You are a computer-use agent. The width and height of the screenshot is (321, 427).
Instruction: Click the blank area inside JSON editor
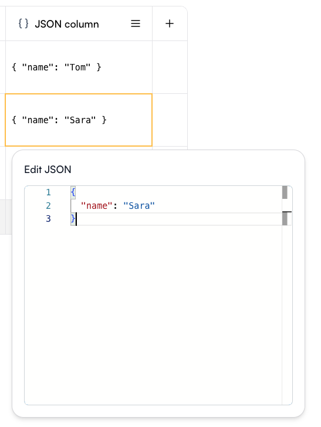[153, 313]
